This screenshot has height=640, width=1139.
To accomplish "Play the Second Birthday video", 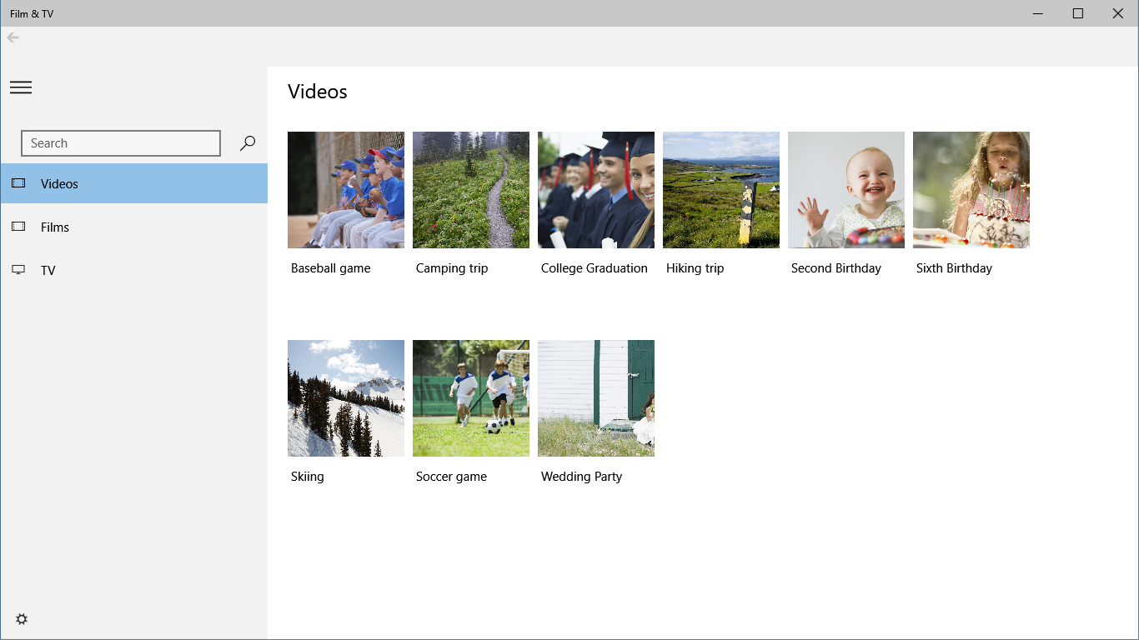I will pos(845,189).
